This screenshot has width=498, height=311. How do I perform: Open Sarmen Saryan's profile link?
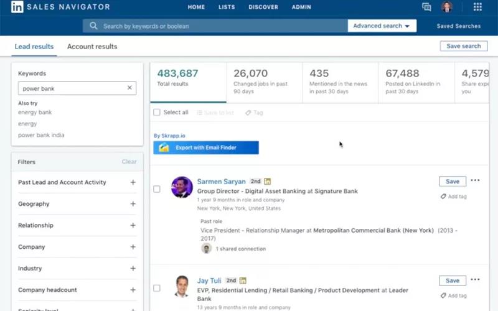[x=221, y=182]
